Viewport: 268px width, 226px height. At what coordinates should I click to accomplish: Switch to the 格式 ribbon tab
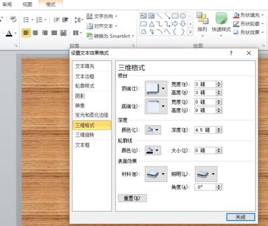(x=51, y=4)
